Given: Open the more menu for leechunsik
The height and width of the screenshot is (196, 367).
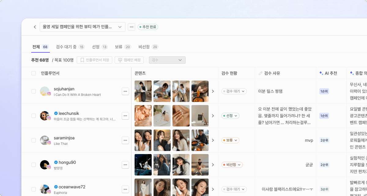Looking at the screenshot, I should tap(125, 116).
